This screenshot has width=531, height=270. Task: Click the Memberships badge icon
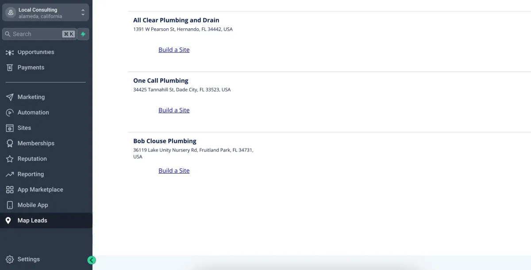coord(10,144)
